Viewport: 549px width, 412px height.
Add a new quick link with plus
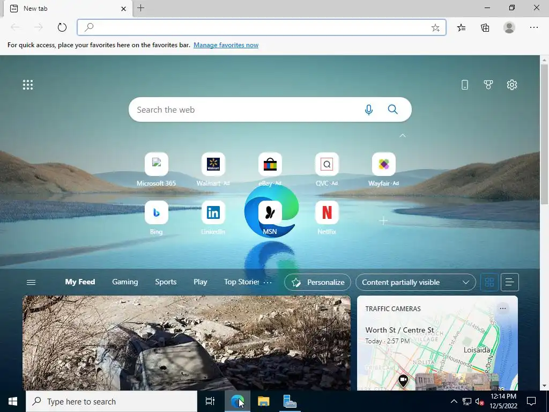(383, 220)
